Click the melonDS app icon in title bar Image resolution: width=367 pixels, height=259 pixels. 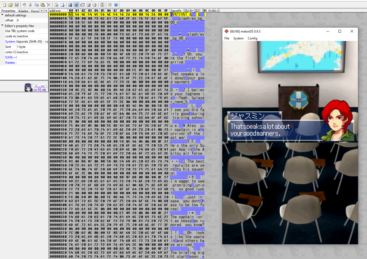pos(226,31)
